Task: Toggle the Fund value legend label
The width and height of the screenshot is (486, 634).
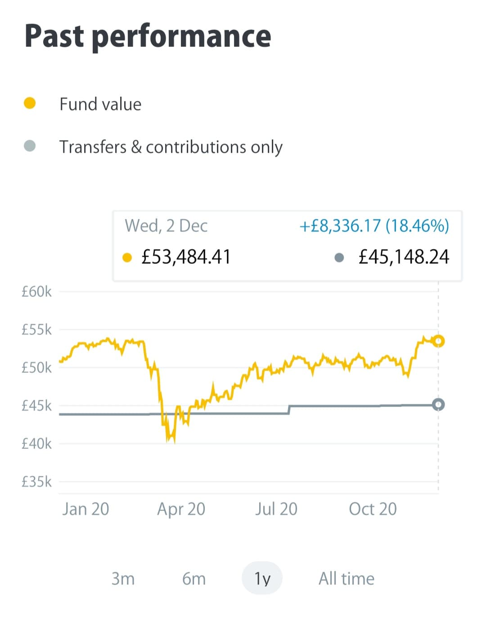Action: [100, 104]
